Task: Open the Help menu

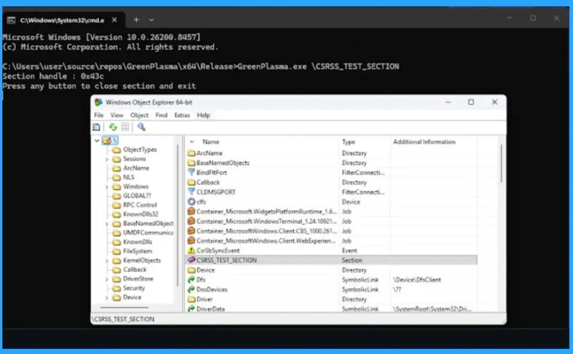Action: click(x=203, y=115)
